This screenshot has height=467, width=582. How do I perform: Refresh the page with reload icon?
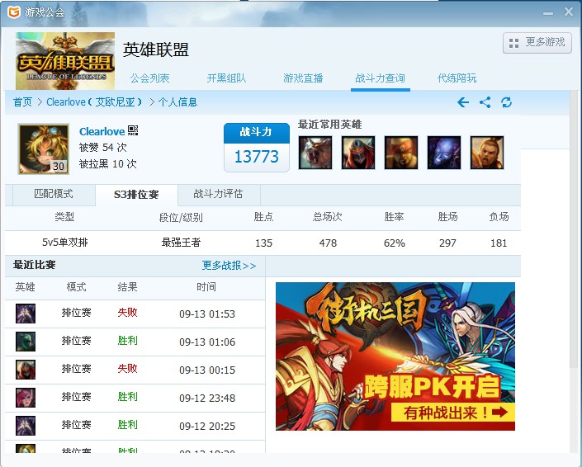pos(506,102)
